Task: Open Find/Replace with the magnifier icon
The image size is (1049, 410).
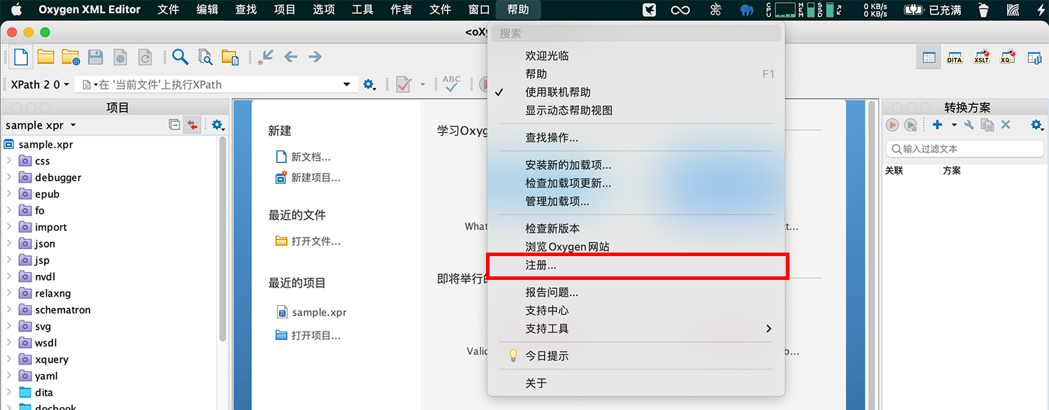Action: 180,57
